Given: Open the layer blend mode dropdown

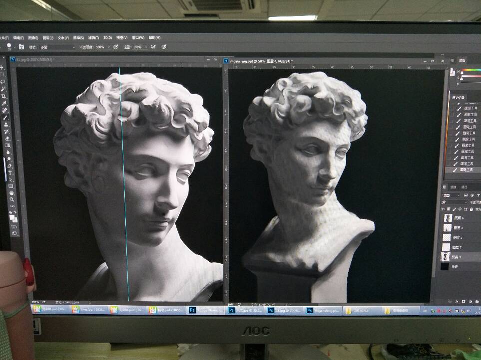Looking at the screenshot, I should [455, 202].
